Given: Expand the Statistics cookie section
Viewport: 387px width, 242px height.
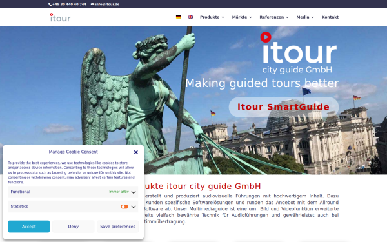Looking at the screenshot, I should [x=134, y=207].
